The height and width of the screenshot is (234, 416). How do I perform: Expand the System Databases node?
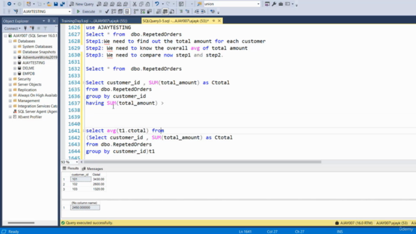tap(15, 46)
